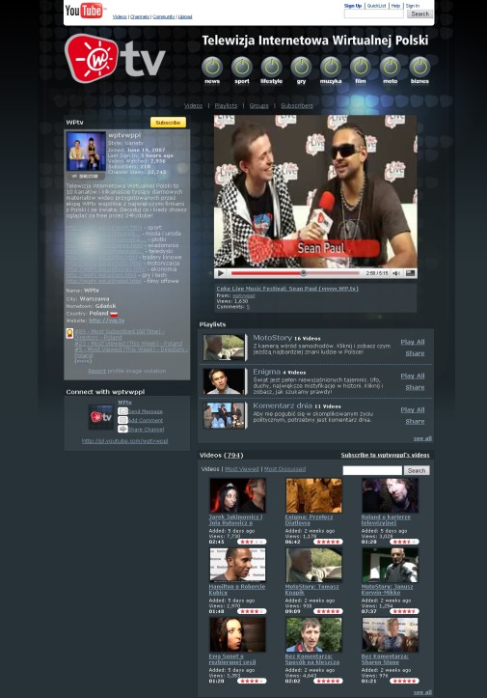Focus the top YouTube search field
Viewport: 487px width, 698px height.
coord(374,14)
